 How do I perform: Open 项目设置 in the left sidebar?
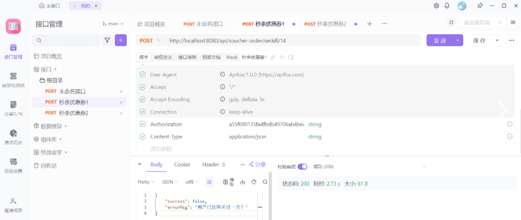pyautogui.click(x=13, y=165)
